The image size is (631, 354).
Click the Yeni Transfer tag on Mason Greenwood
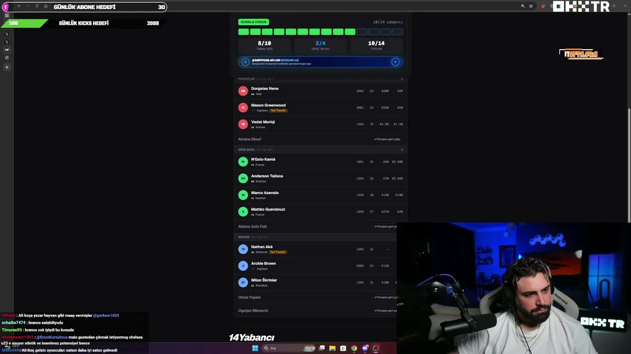click(x=278, y=111)
